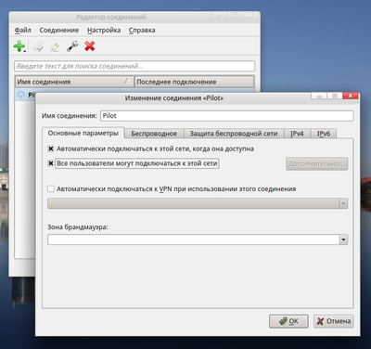This screenshot has width=371, height=349.
Task: Click the OK button
Action: (288, 321)
